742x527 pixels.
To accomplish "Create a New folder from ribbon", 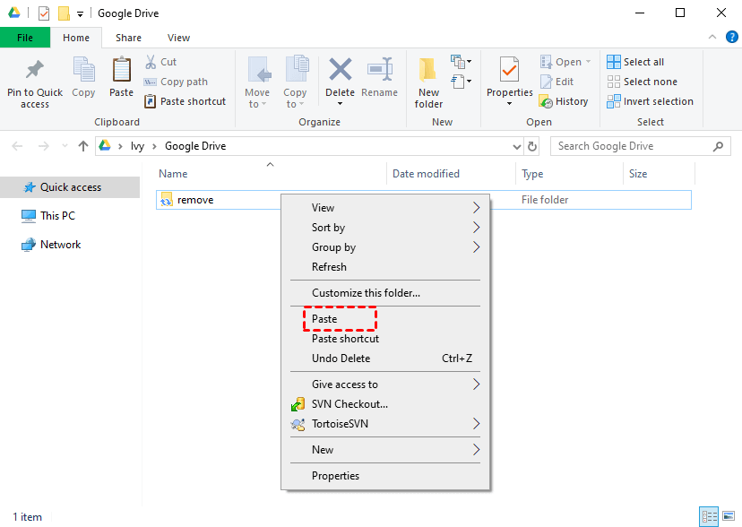I will point(428,82).
